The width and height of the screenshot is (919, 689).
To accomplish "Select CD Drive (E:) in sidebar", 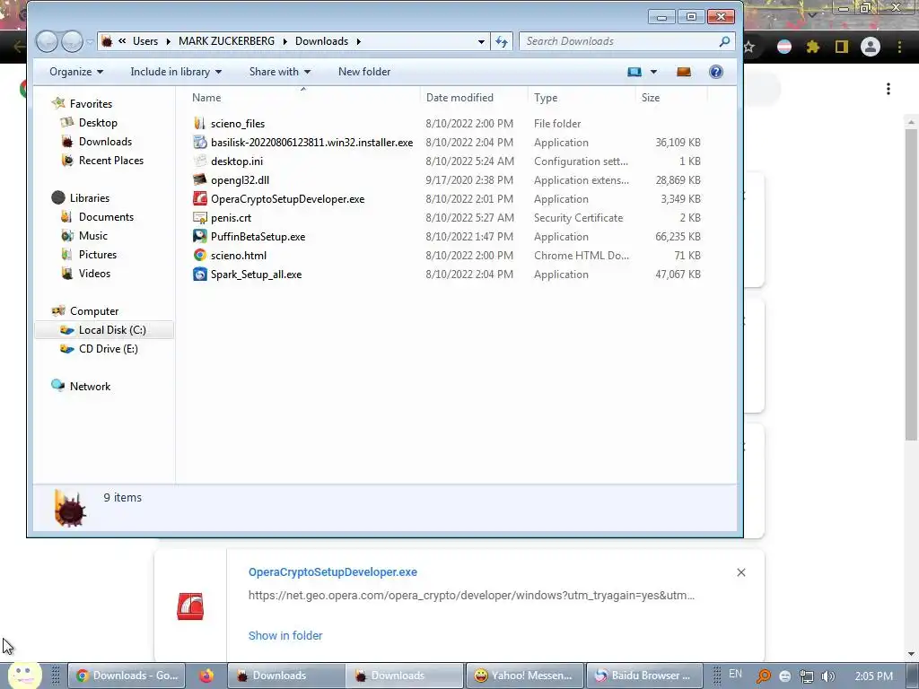I will point(108,349).
